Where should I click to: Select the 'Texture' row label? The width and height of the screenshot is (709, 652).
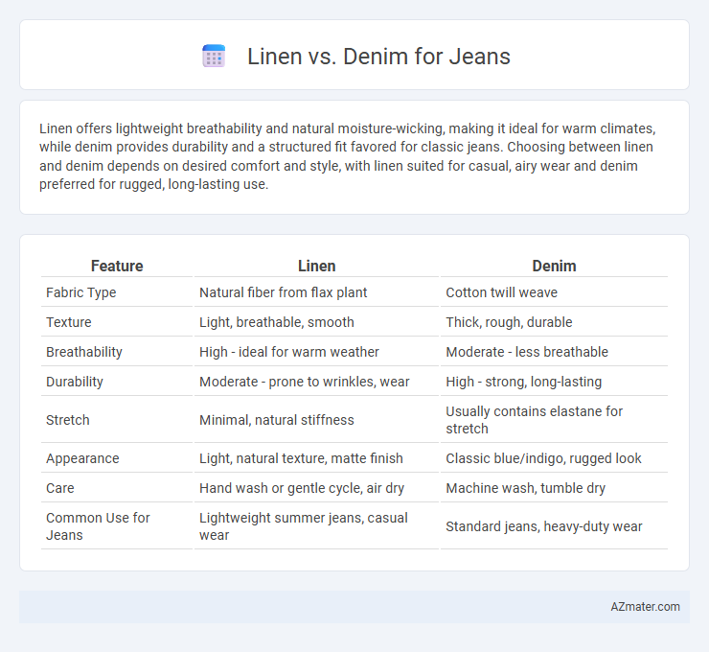[x=69, y=322]
